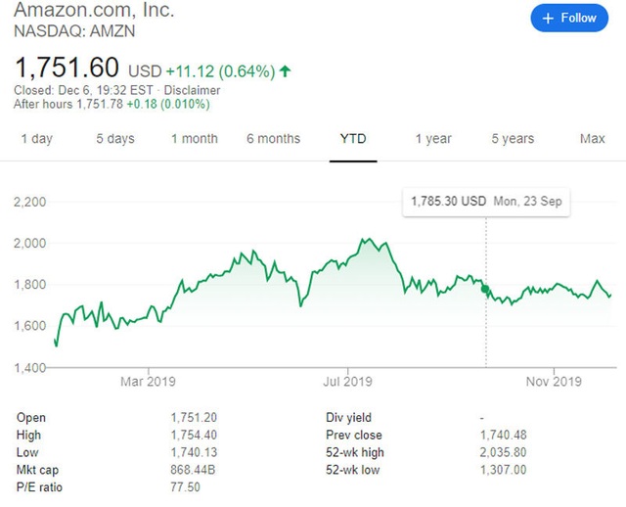Open the 1 month chart tab

point(195,139)
